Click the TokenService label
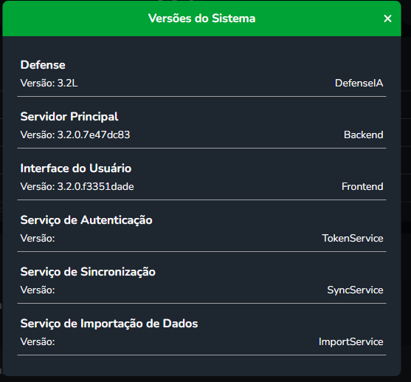The width and height of the screenshot is (411, 382). (353, 239)
